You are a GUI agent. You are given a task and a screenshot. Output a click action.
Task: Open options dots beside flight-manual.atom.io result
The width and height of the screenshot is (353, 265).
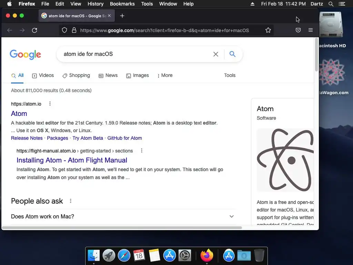(142, 150)
